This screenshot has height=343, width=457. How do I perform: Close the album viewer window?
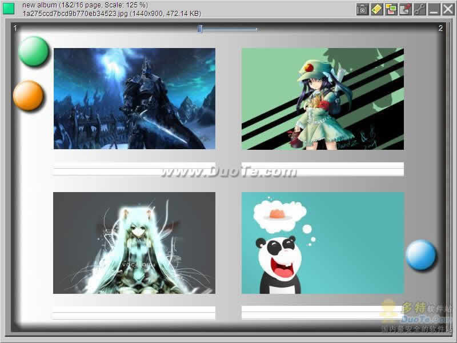(448, 9)
